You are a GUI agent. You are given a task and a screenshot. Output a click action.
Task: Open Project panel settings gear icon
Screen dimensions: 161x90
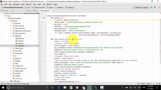(x=34, y=10)
